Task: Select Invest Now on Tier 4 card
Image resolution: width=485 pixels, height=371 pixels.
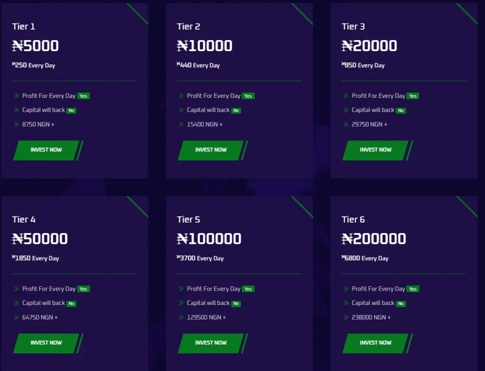Action: tap(46, 343)
